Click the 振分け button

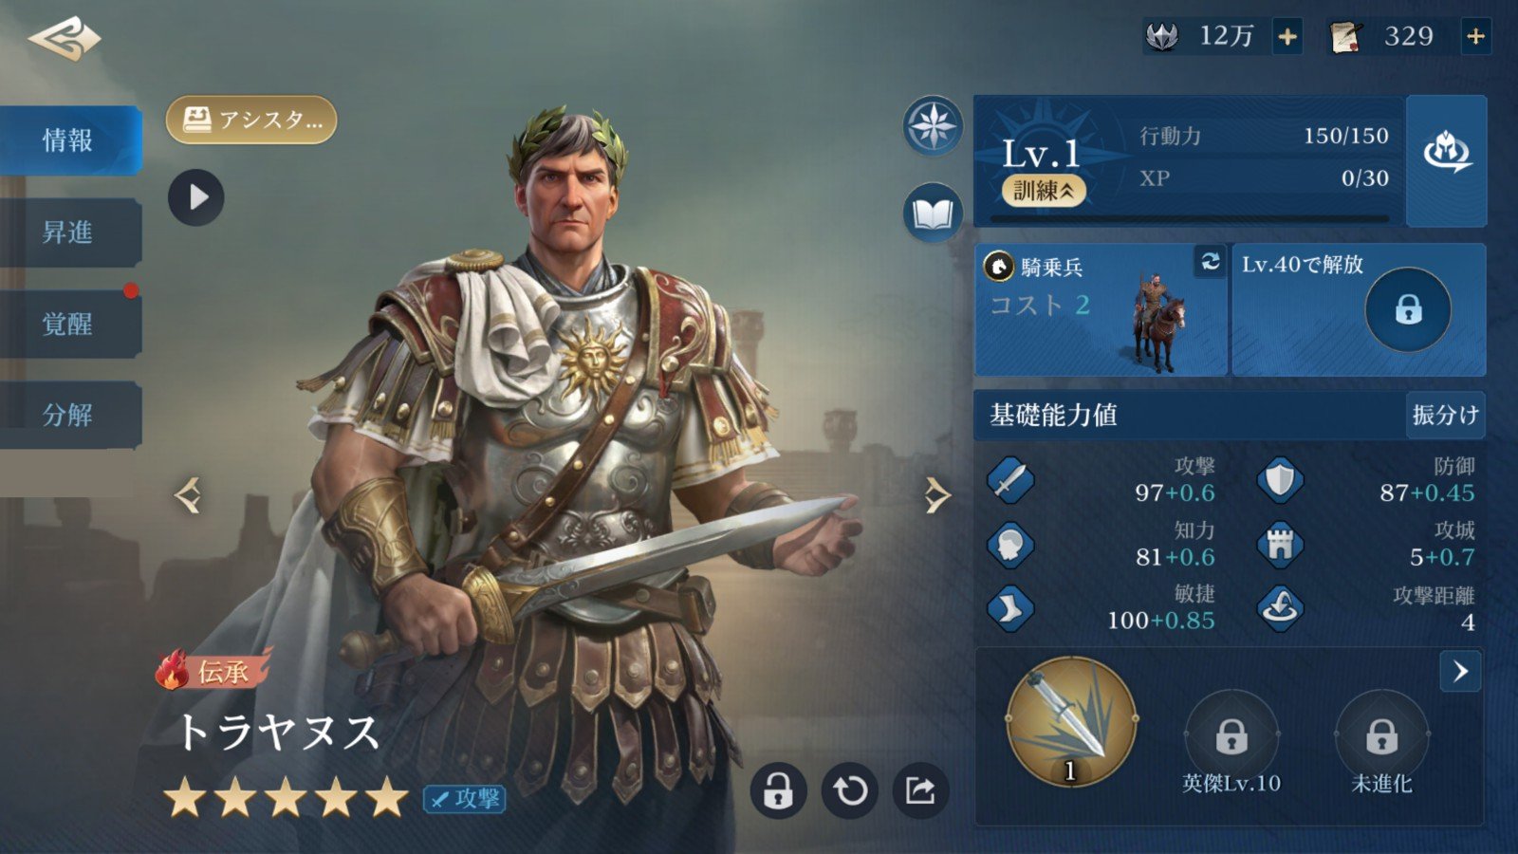click(x=1445, y=415)
